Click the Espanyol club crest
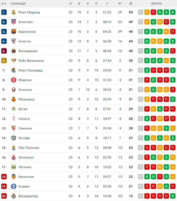Viewport: 177px width, 201px height. coord(14,157)
